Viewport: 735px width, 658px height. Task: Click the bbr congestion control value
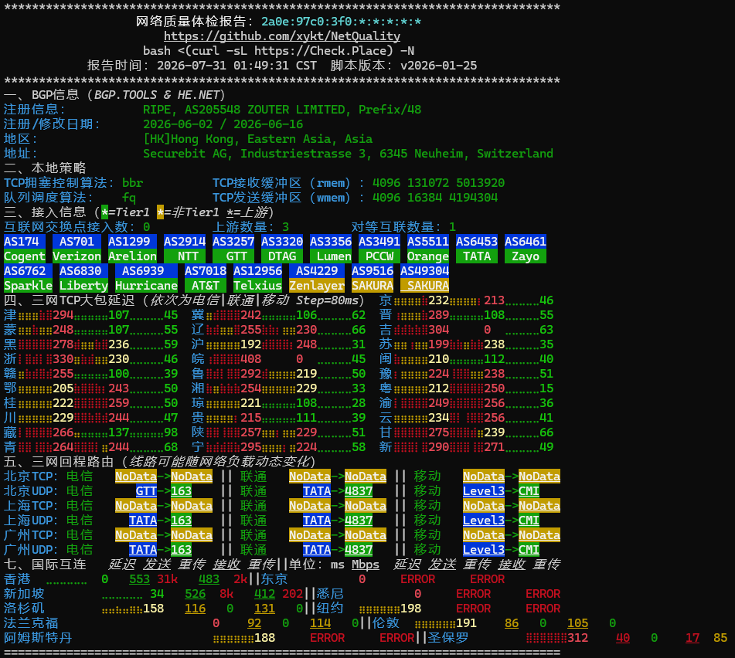132,183
